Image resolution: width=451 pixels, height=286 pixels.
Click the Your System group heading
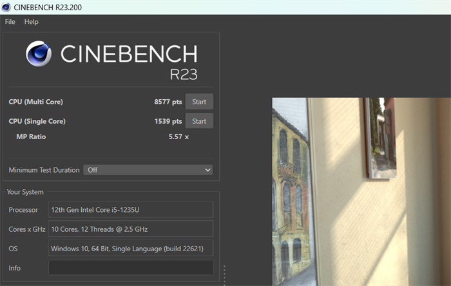(25, 192)
